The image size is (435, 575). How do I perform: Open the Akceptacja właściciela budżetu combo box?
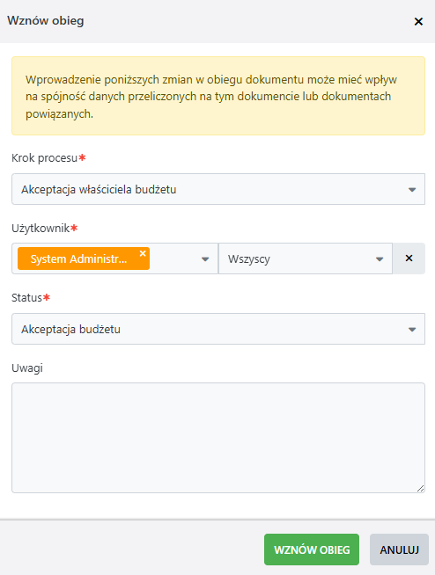[x=218, y=189]
